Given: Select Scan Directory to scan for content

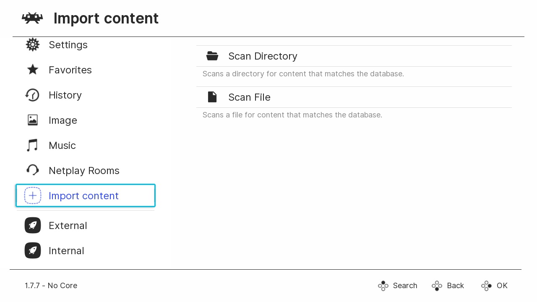Looking at the screenshot, I should tap(263, 56).
